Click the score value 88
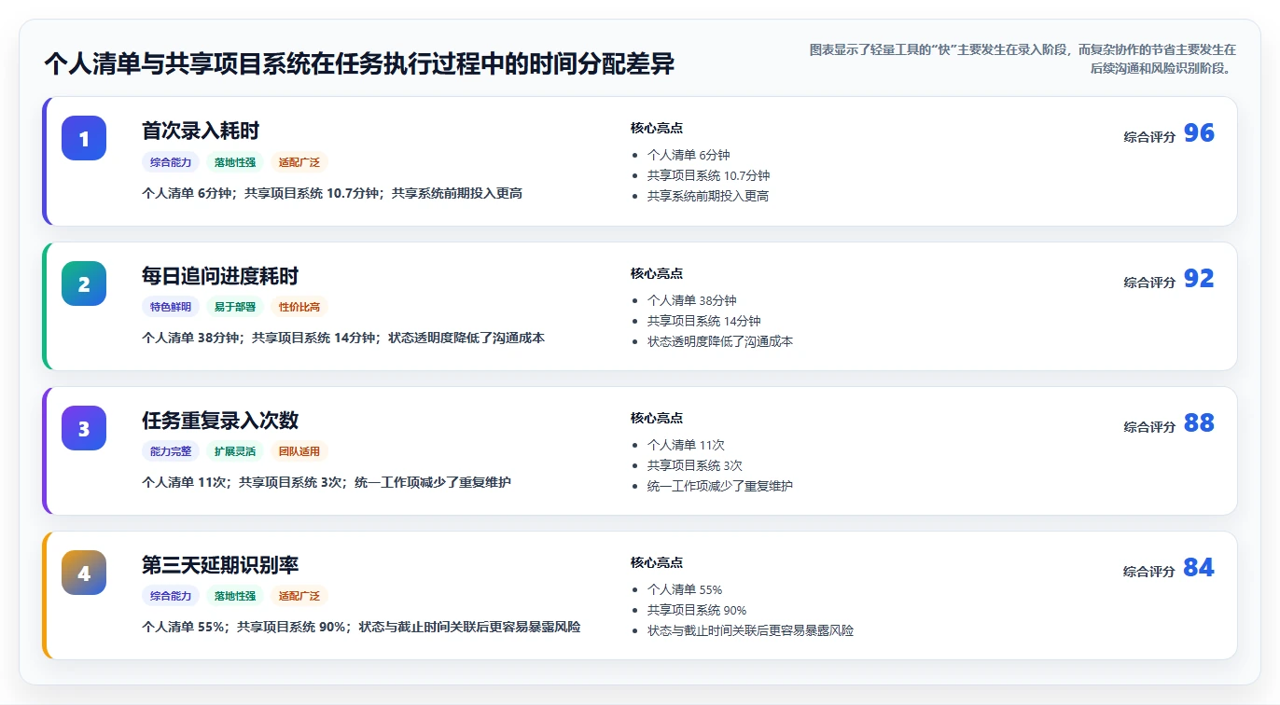1280x705 pixels. pos(1199,423)
